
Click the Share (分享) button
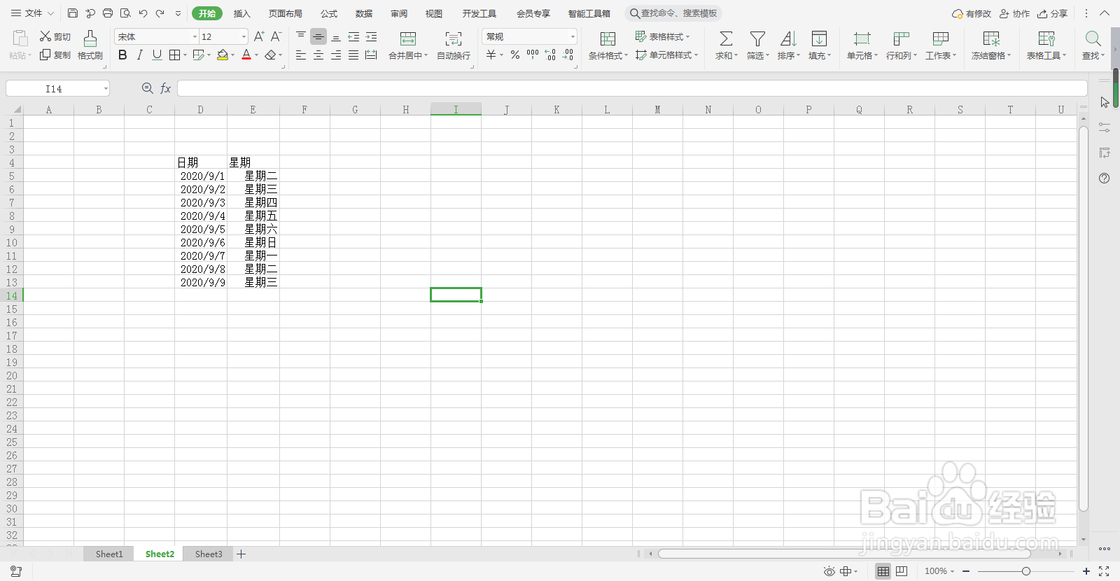pyautogui.click(x=1053, y=13)
